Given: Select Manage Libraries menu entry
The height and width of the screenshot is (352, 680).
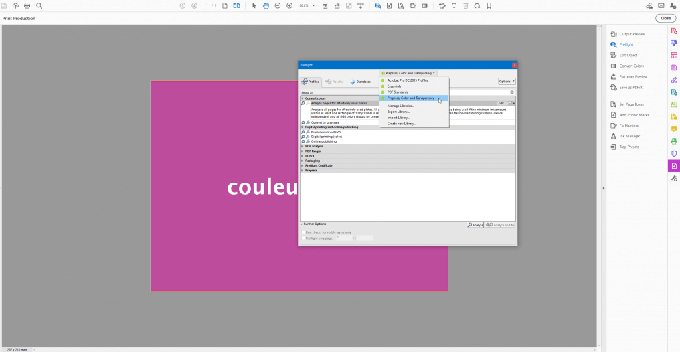Looking at the screenshot, I should 400,106.
